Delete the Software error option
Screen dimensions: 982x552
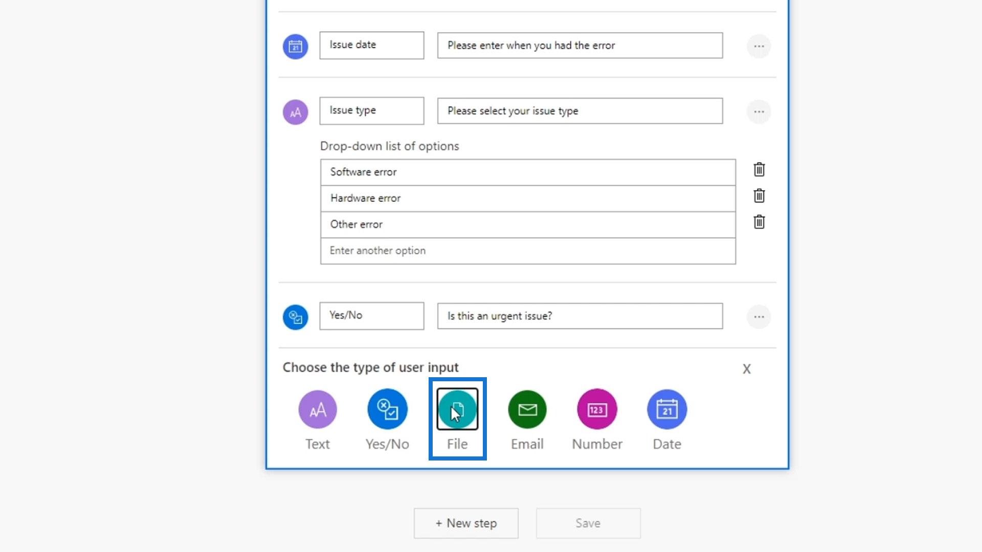pyautogui.click(x=759, y=170)
